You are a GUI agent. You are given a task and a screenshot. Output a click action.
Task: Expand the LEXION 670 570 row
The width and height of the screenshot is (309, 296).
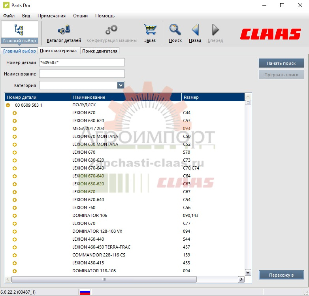15,153
